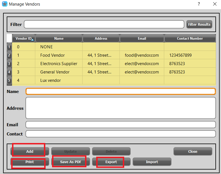Click the Email column header
The width and height of the screenshot is (221, 174).
click(x=142, y=39)
